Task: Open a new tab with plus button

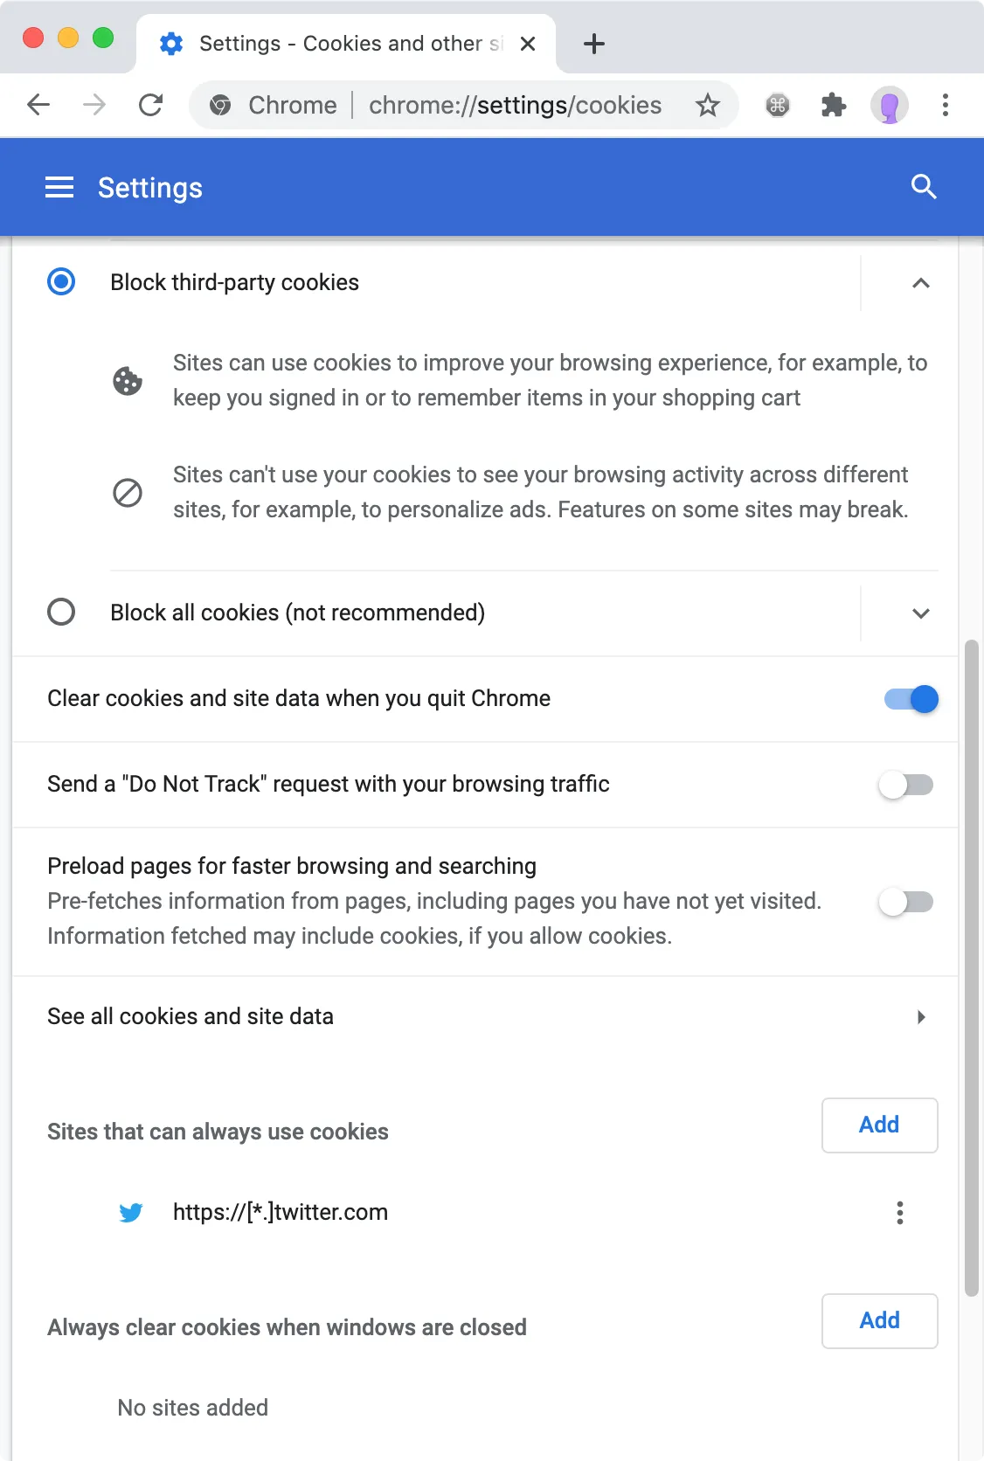Action: [594, 44]
